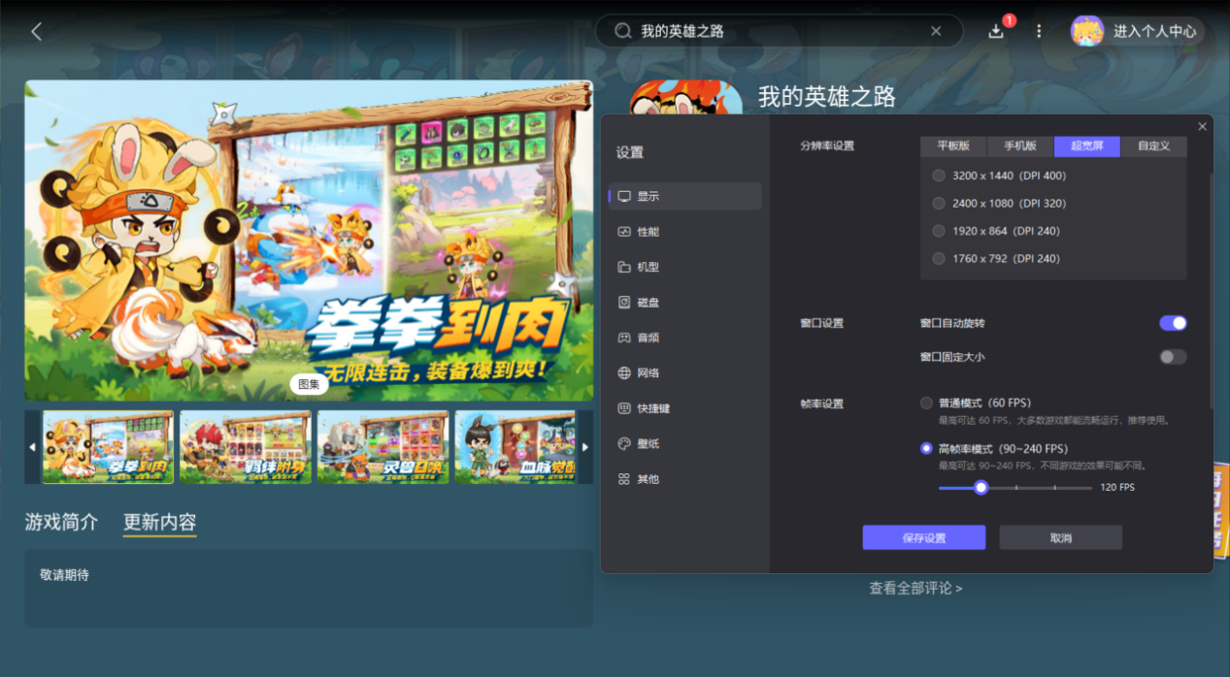Open 查看全部评论 link
This screenshot has width=1230, height=677.
(915, 588)
